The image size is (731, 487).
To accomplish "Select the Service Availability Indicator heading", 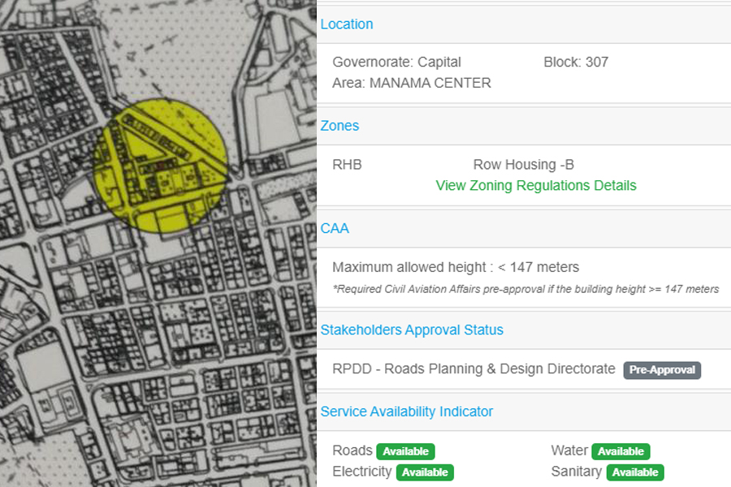I will 407,412.
